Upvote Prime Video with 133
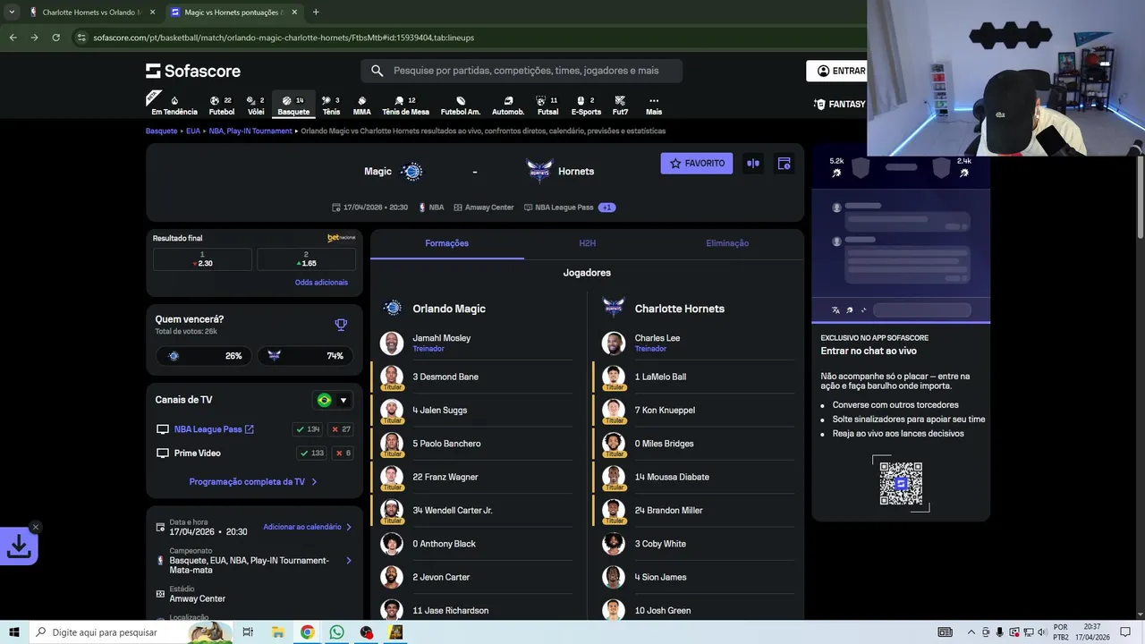 point(310,453)
